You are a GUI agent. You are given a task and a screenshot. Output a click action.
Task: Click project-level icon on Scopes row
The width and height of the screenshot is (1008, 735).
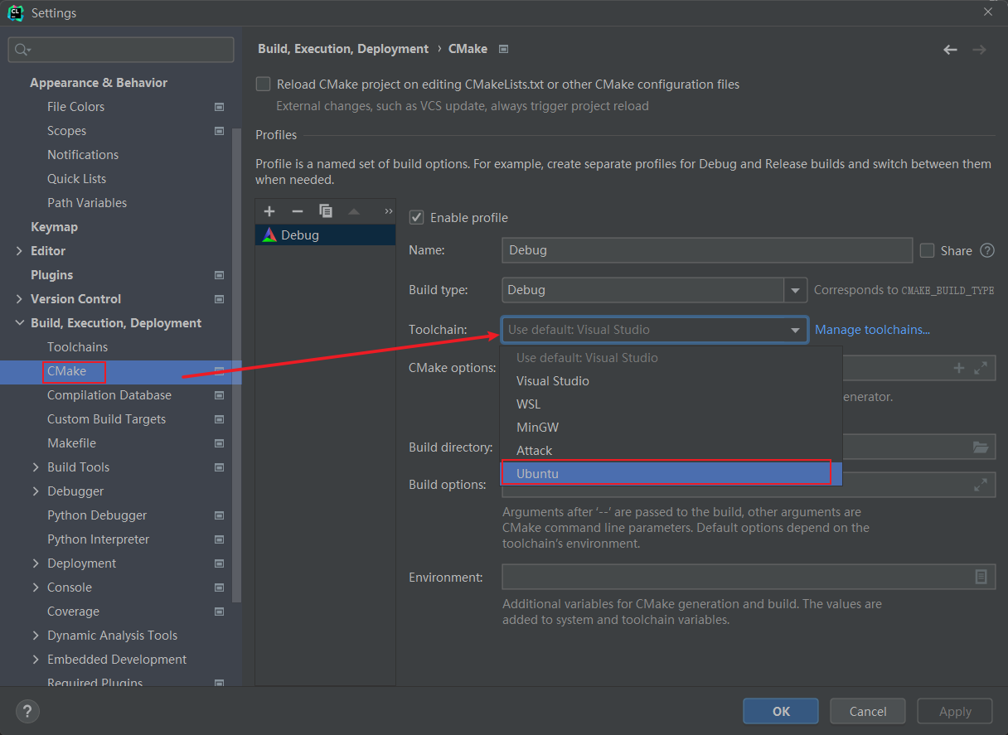click(x=220, y=131)
